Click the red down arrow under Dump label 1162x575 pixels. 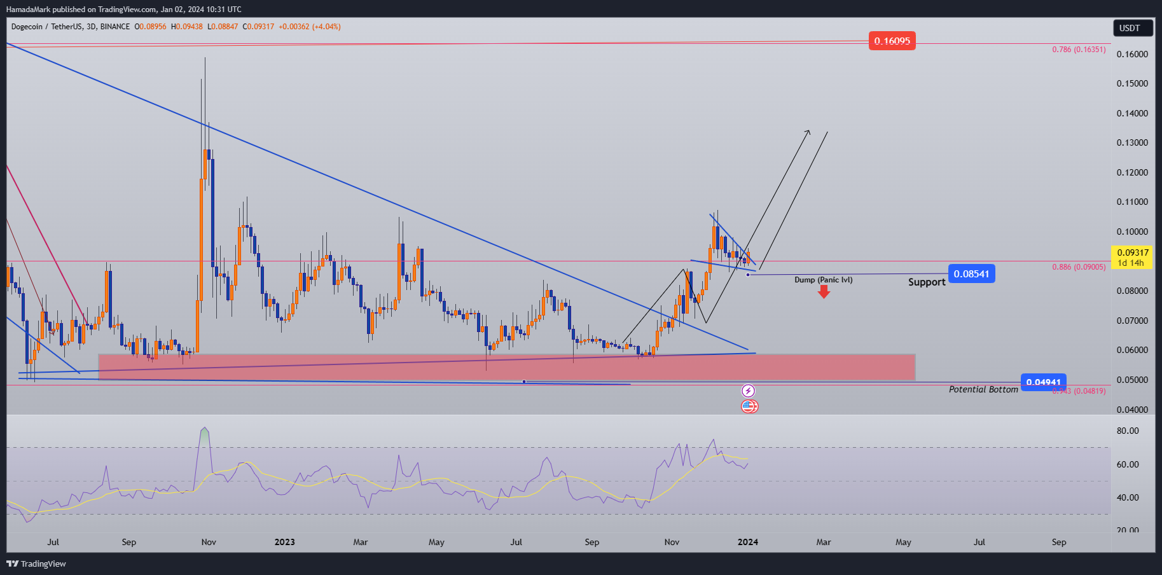(x=824, y=291)
